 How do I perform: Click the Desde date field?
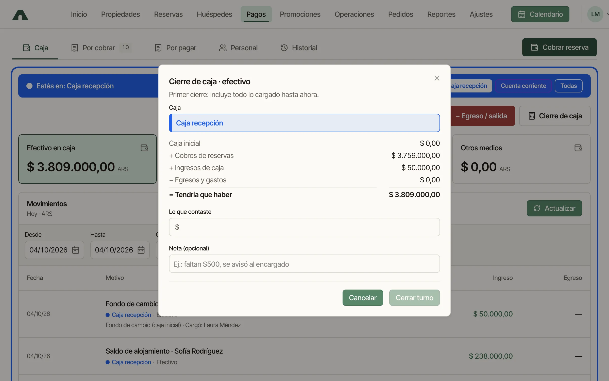[x=54, y=250]
